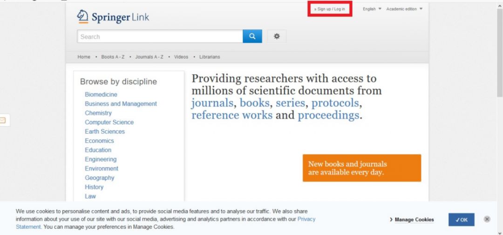Click the Sign up / Log in link
The height and width of the screenshot is (235, 503).
[330, 9]
